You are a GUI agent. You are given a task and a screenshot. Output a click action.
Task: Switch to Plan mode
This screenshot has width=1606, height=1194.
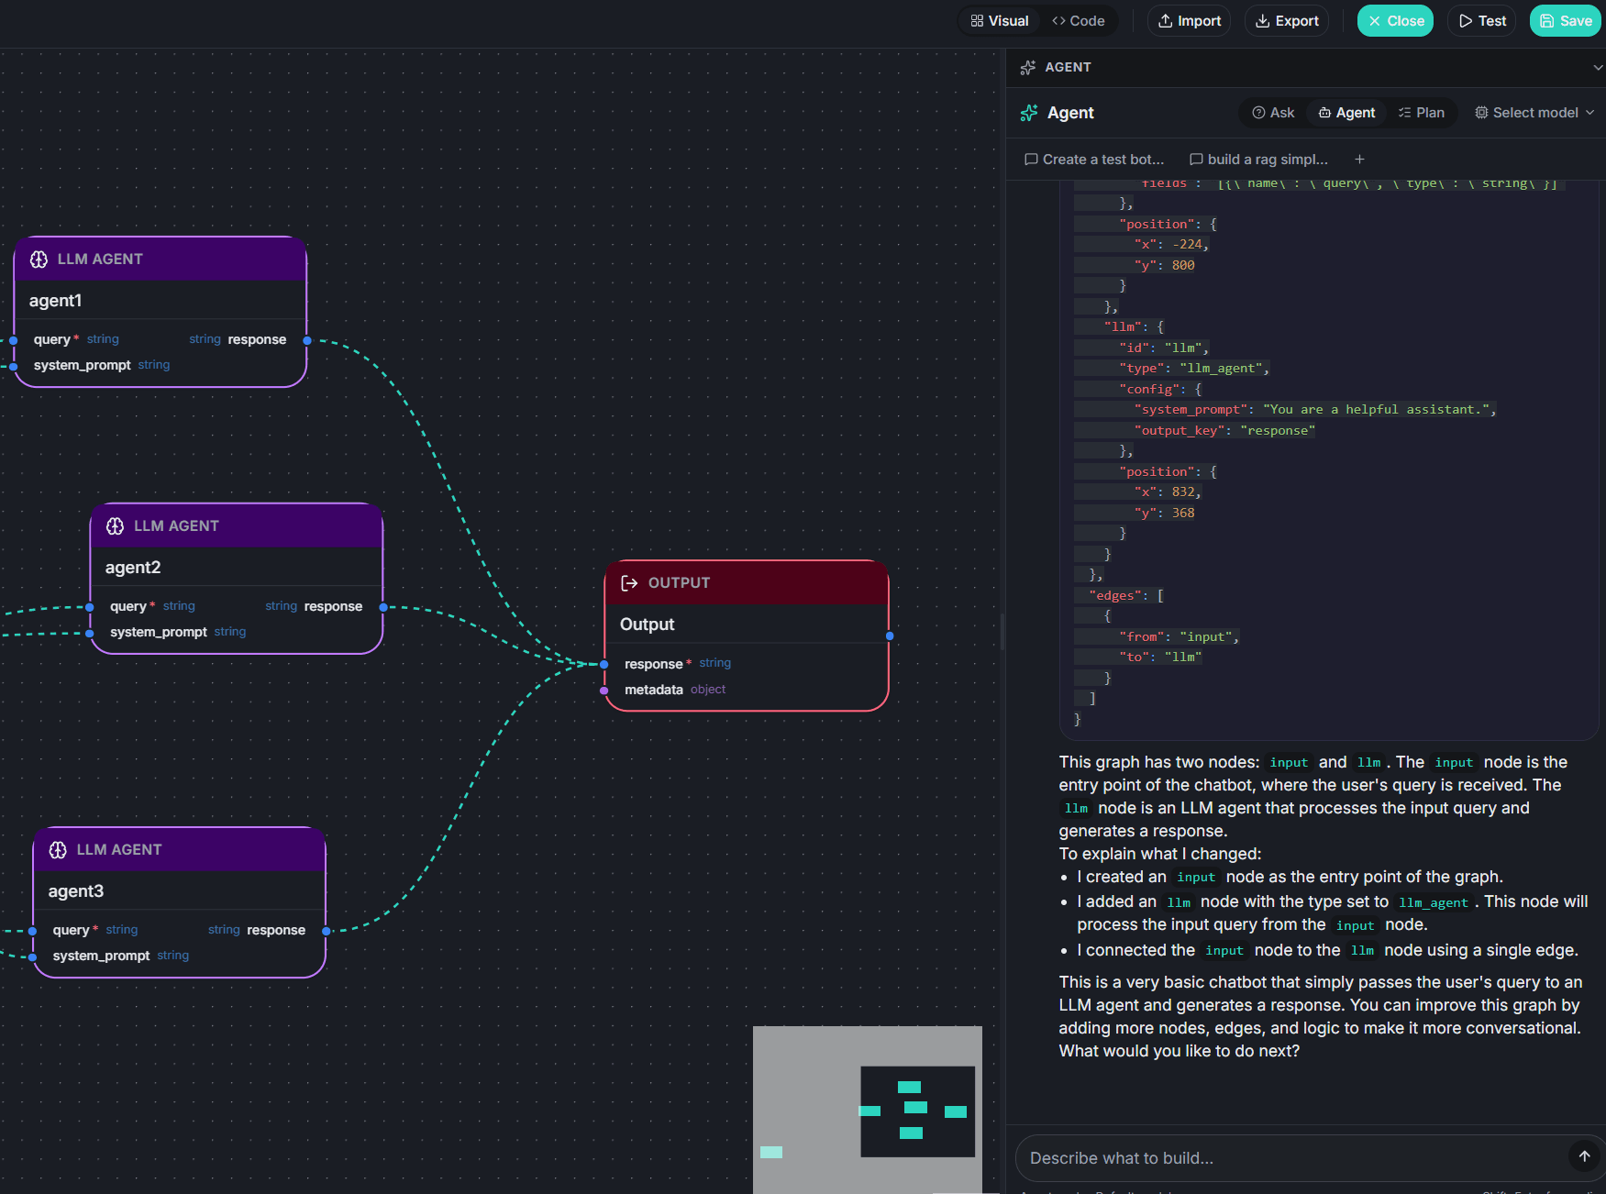1421,112
